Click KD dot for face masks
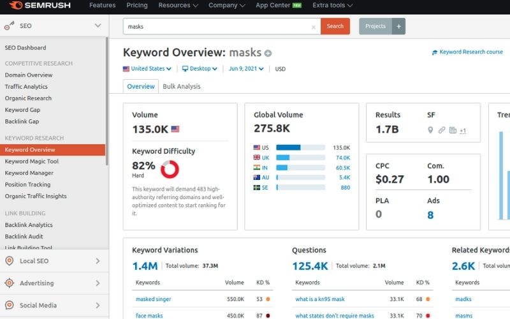Image resolution: width=510 pixels, height=319 pixels. point(268,315)
